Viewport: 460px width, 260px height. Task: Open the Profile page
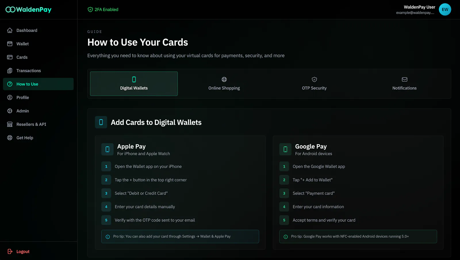pos(38,97)
